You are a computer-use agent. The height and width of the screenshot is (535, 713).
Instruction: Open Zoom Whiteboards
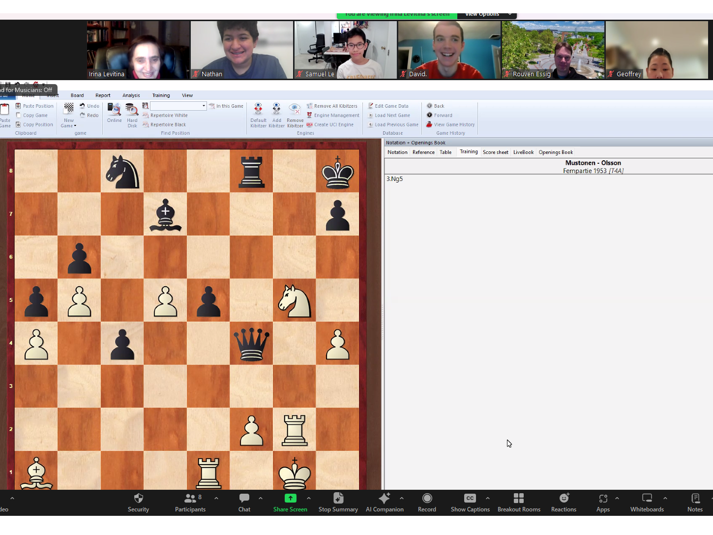647,503
